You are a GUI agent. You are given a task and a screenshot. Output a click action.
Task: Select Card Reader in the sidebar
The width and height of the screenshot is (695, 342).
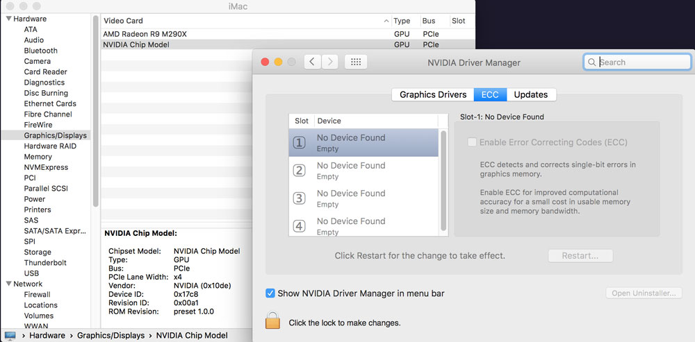(46, 71)
